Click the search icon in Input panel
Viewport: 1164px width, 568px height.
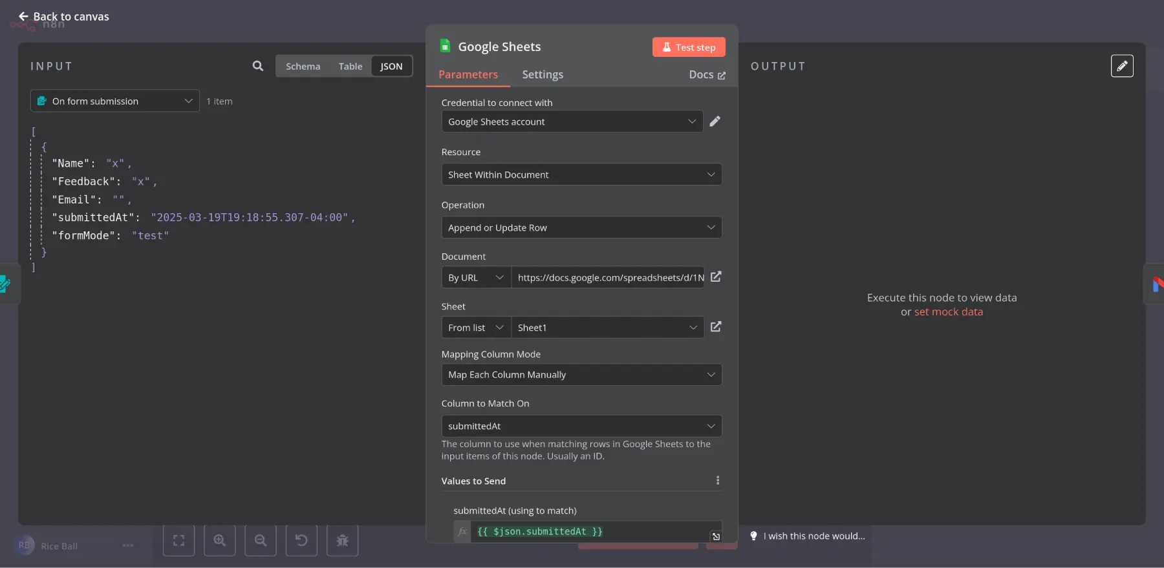point(257,66)
